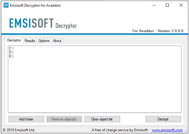Click the EMSISOFT Decryptor logo banner
Viewport: 189px width, 134px height.
click(43, 23)
